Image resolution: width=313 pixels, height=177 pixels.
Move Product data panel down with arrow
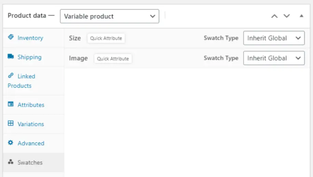point(287,16)
